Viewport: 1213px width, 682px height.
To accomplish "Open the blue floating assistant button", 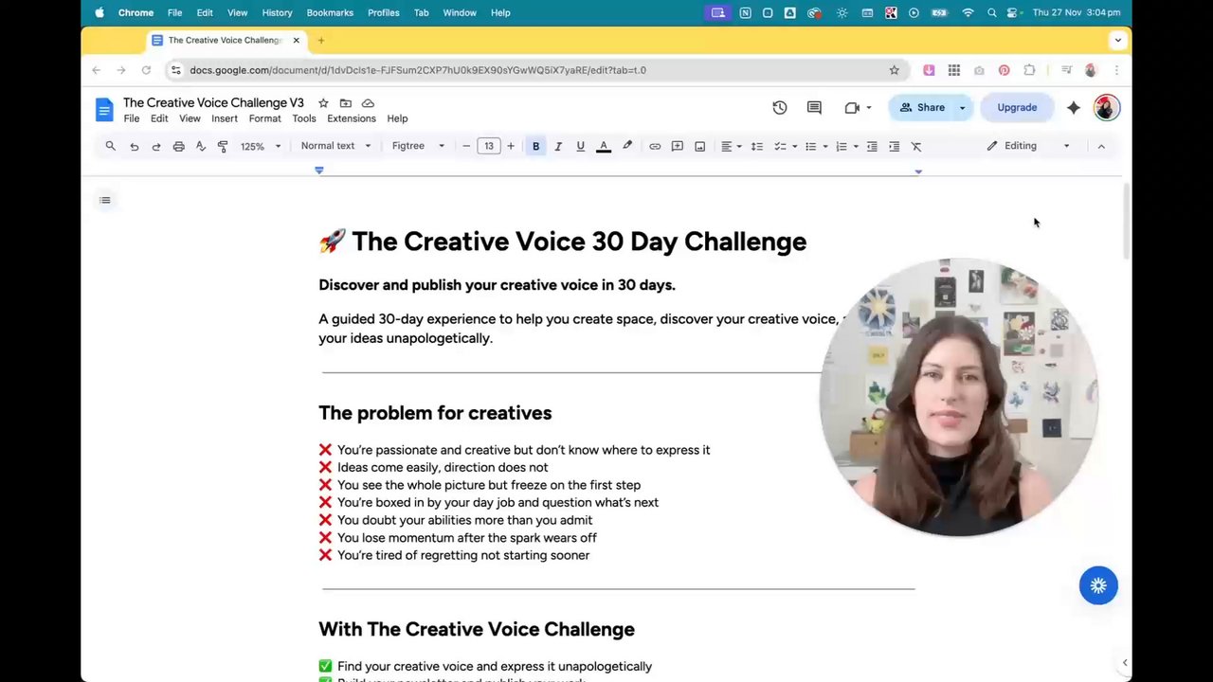I will click(x=1098, y=585).
